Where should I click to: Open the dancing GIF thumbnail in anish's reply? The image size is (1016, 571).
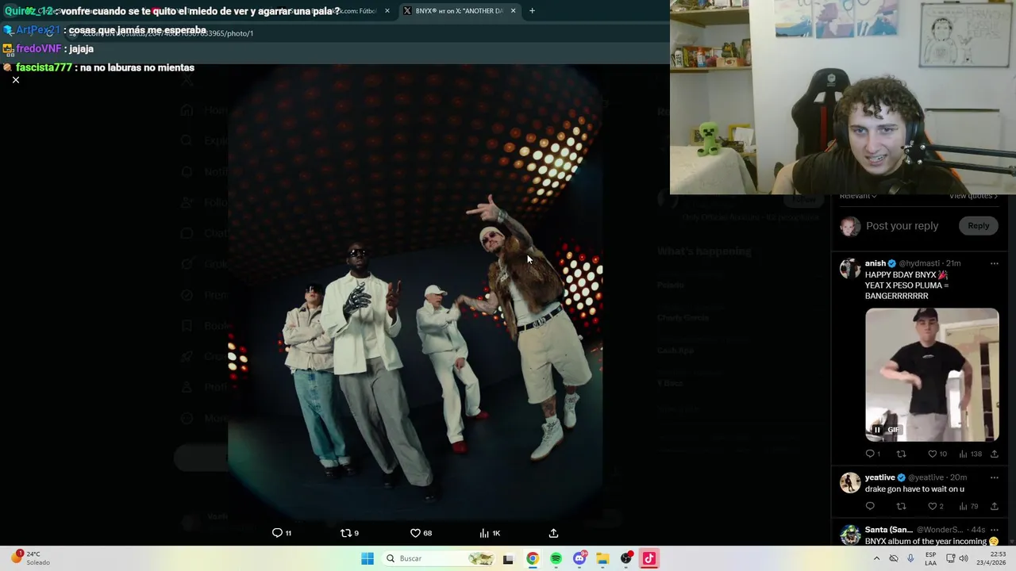pos(932,374)
